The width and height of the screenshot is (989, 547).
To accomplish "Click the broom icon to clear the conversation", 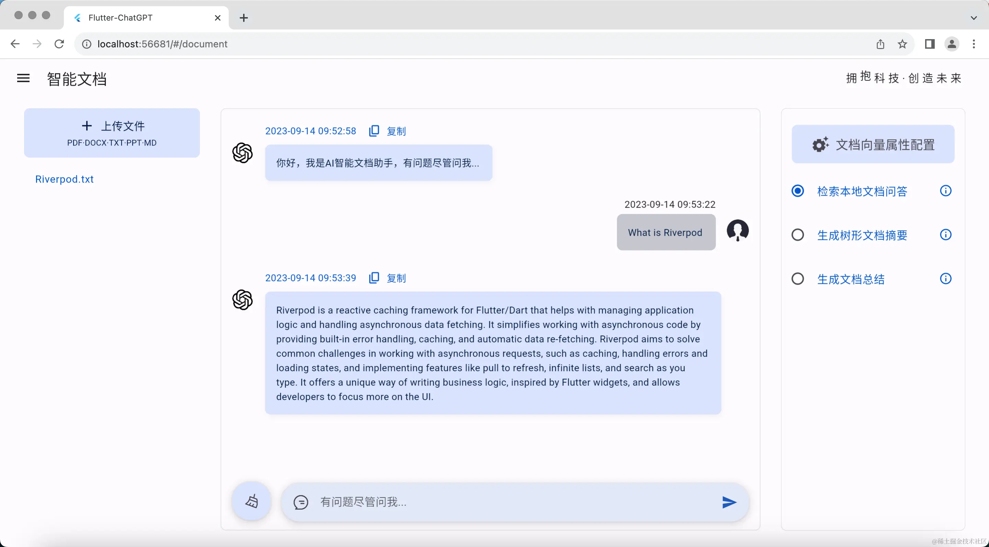I will coord(251,501).
